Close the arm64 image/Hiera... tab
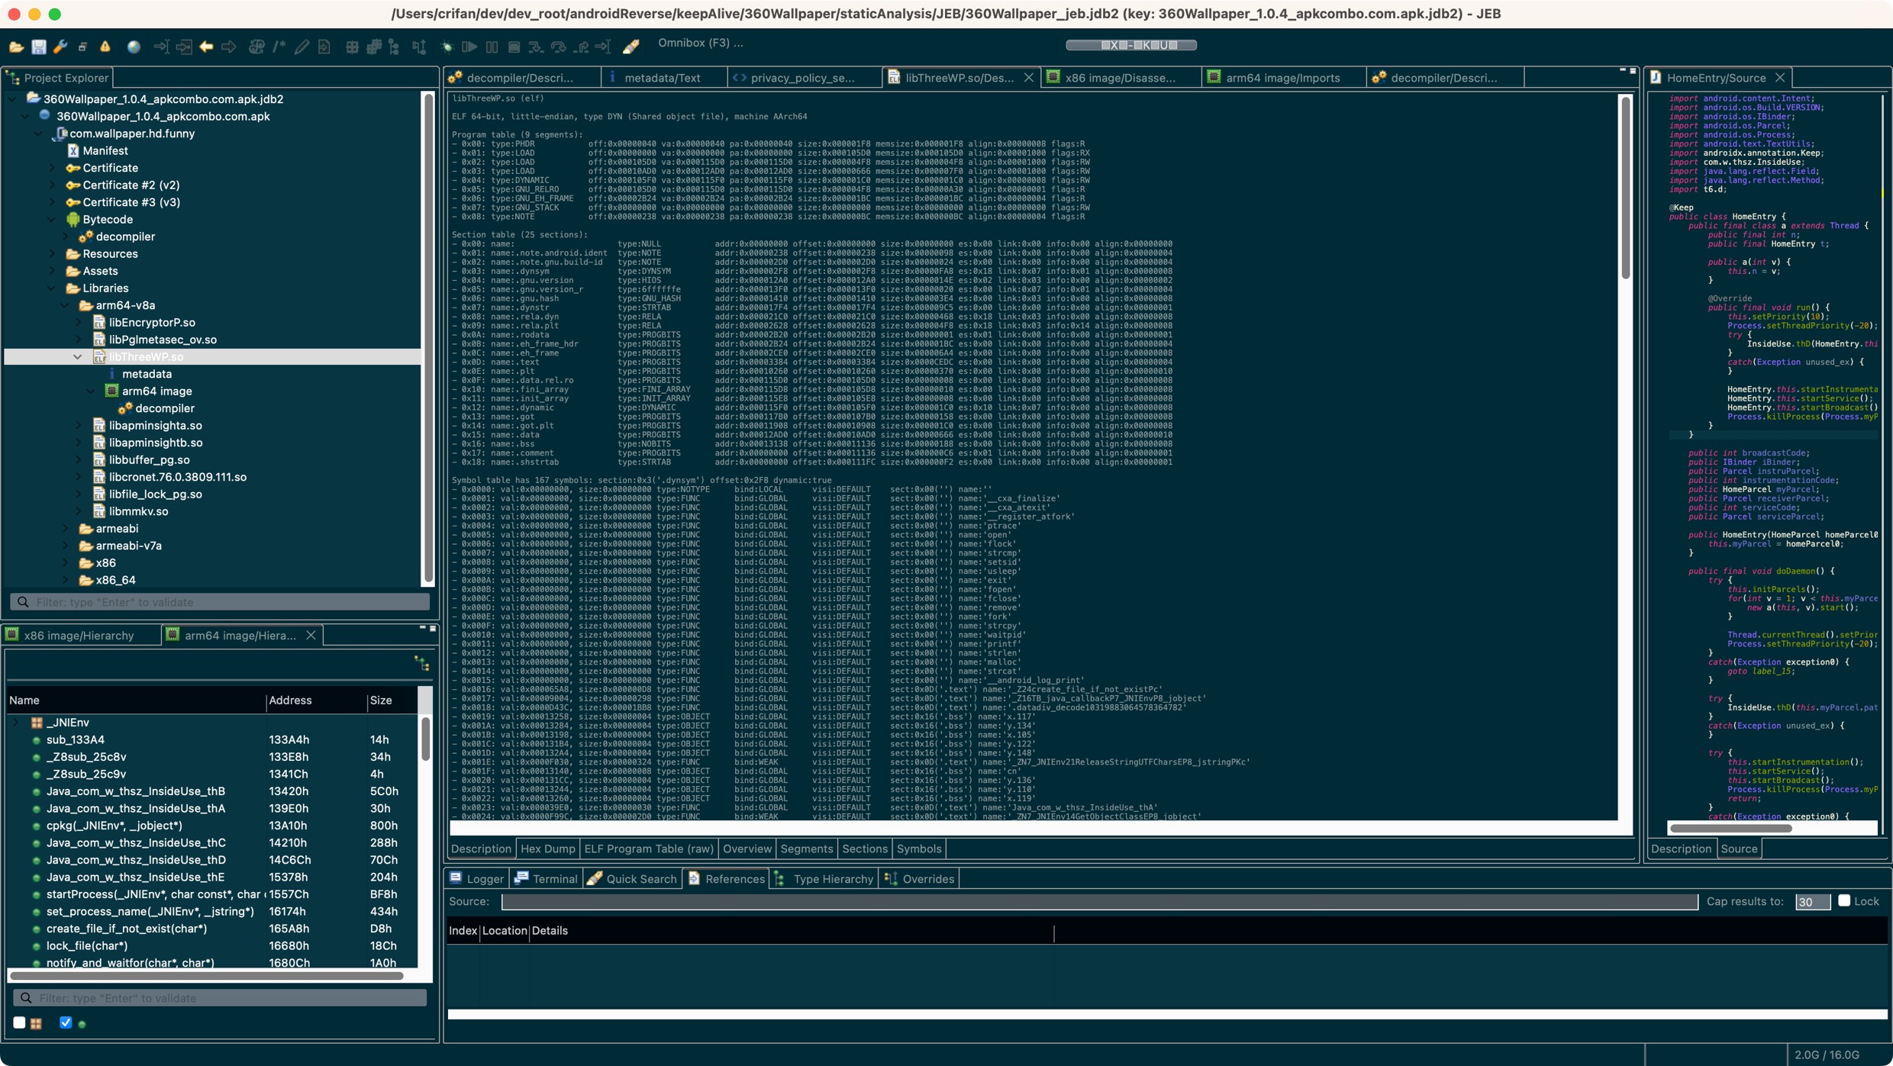 311,635
